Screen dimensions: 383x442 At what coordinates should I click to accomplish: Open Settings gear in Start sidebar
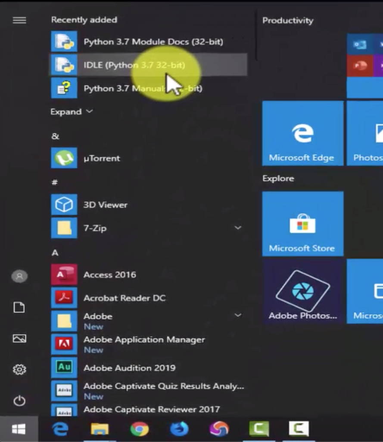pos(19,369)
